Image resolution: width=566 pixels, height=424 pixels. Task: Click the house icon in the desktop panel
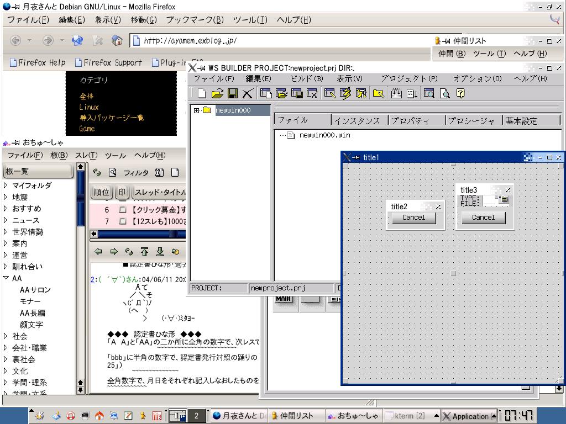tap(99, 416)
